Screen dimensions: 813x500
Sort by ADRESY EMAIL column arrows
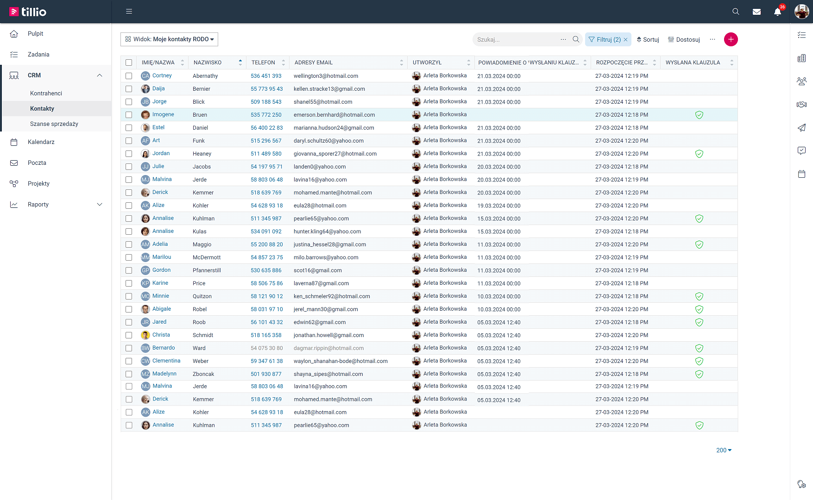[401, 62]
